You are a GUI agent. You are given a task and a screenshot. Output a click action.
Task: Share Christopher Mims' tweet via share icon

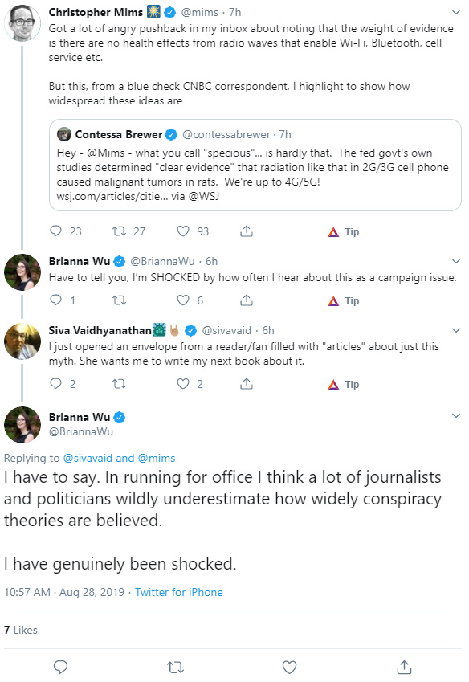click(x=247, y=231)
